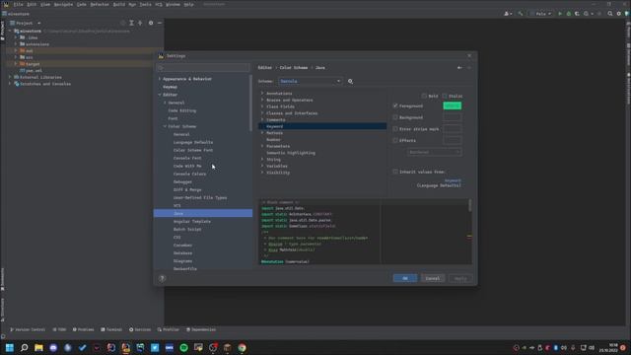The image size is (631, 355).
Task: Open the Services tool window
Action: 140,329
